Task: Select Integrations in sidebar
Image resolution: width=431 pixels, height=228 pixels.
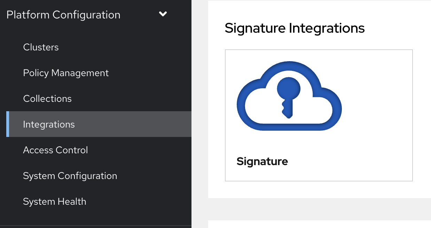Action: (x=99, y=124)
